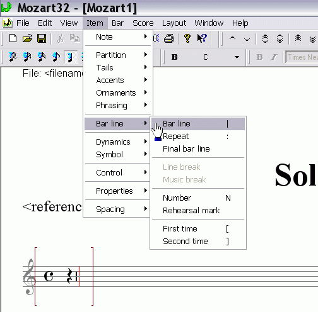
Task: Toggle the greyed bold B button
Action: [x=260, y=57]
